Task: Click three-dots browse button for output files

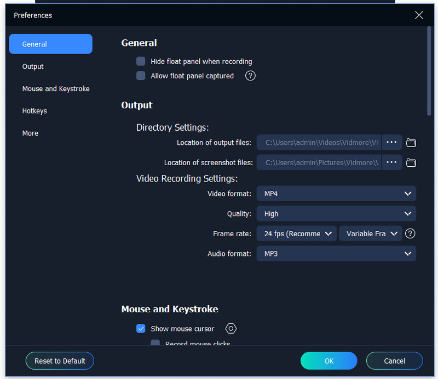Action: [x=391, y=143]
